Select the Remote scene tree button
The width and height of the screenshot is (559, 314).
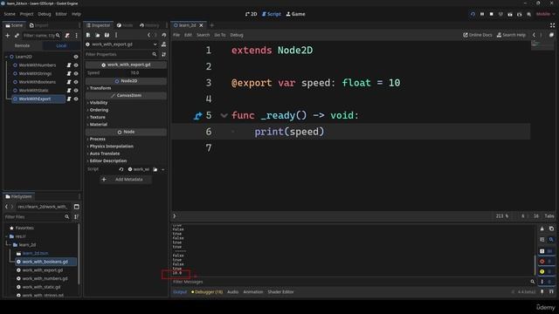(x=23, y=45)
